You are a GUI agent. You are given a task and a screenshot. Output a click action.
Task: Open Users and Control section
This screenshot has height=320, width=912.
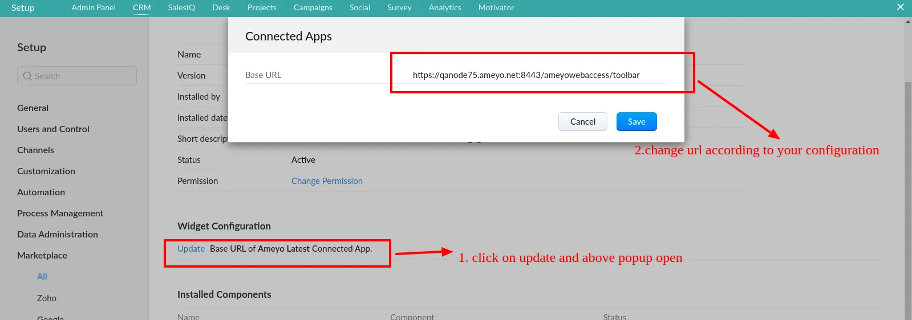tap(53, 129)
